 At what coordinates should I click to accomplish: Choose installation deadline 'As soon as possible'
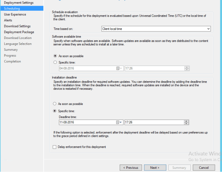coord(54,104)
